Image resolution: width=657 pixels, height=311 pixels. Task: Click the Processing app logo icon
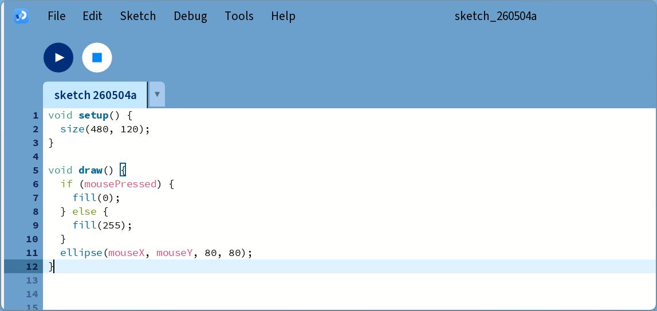coord(21,17)
